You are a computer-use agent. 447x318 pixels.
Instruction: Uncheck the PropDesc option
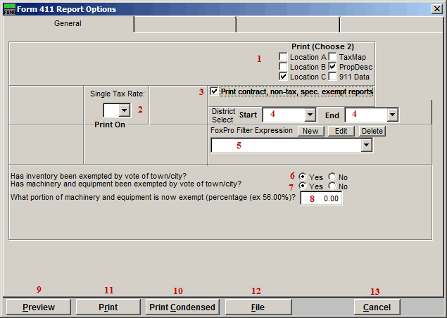coord(332,66)
